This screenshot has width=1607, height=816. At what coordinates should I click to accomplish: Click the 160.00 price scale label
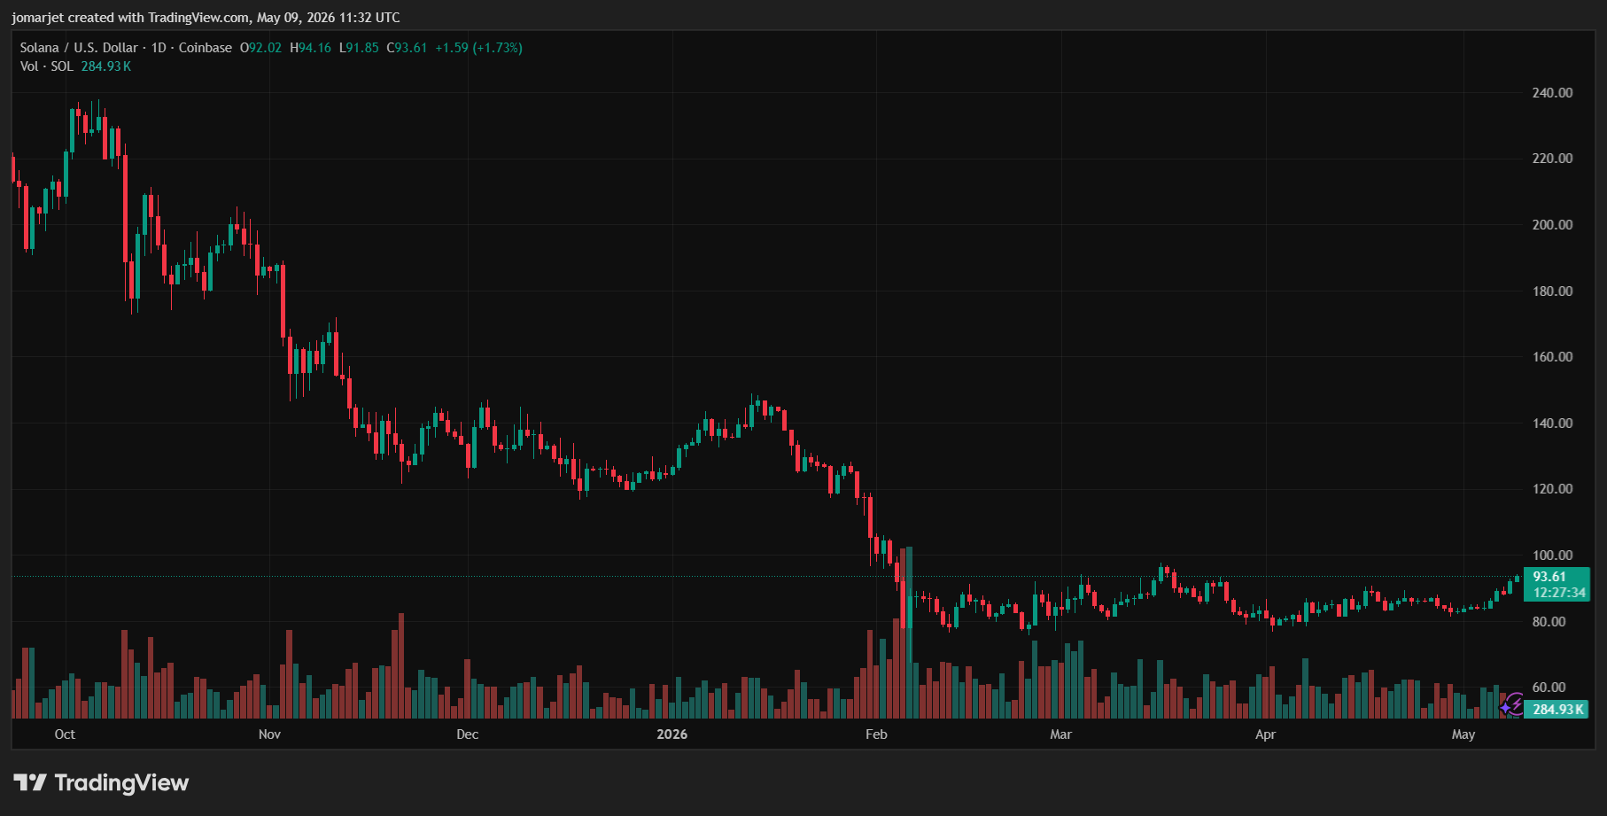click(x=1552, y=357)
